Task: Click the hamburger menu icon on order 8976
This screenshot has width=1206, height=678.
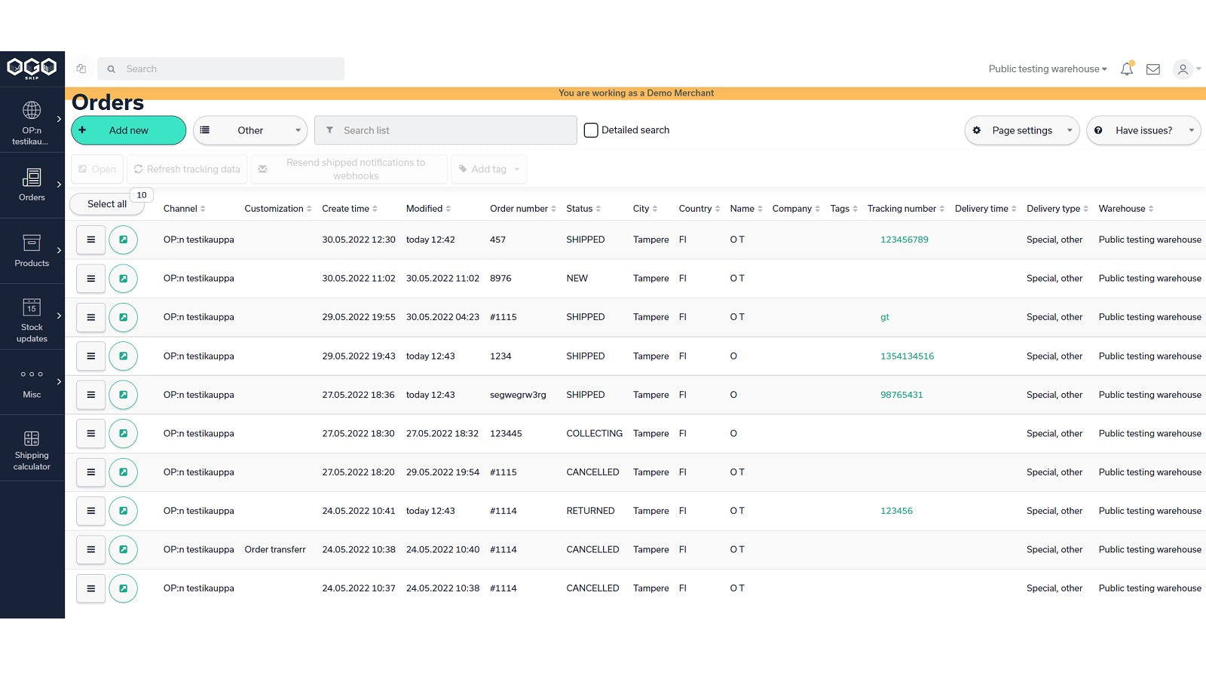Action: point(90,278)
